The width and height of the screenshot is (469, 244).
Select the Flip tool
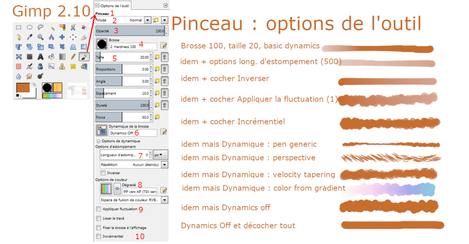(x=84, y=47)
